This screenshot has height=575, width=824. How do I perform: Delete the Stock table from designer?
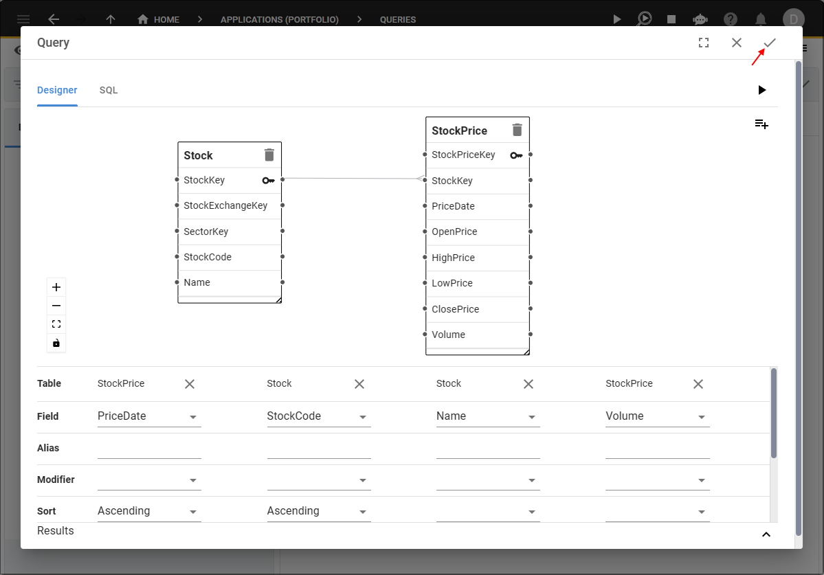[269, 155]
